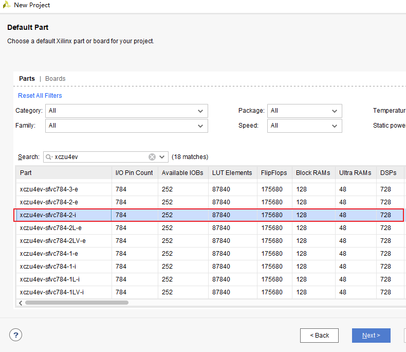The height and width of the screenshot is (352, 406).
Task: Sort by the I/O Pin Count column header
Action: (x=135, y=173)
